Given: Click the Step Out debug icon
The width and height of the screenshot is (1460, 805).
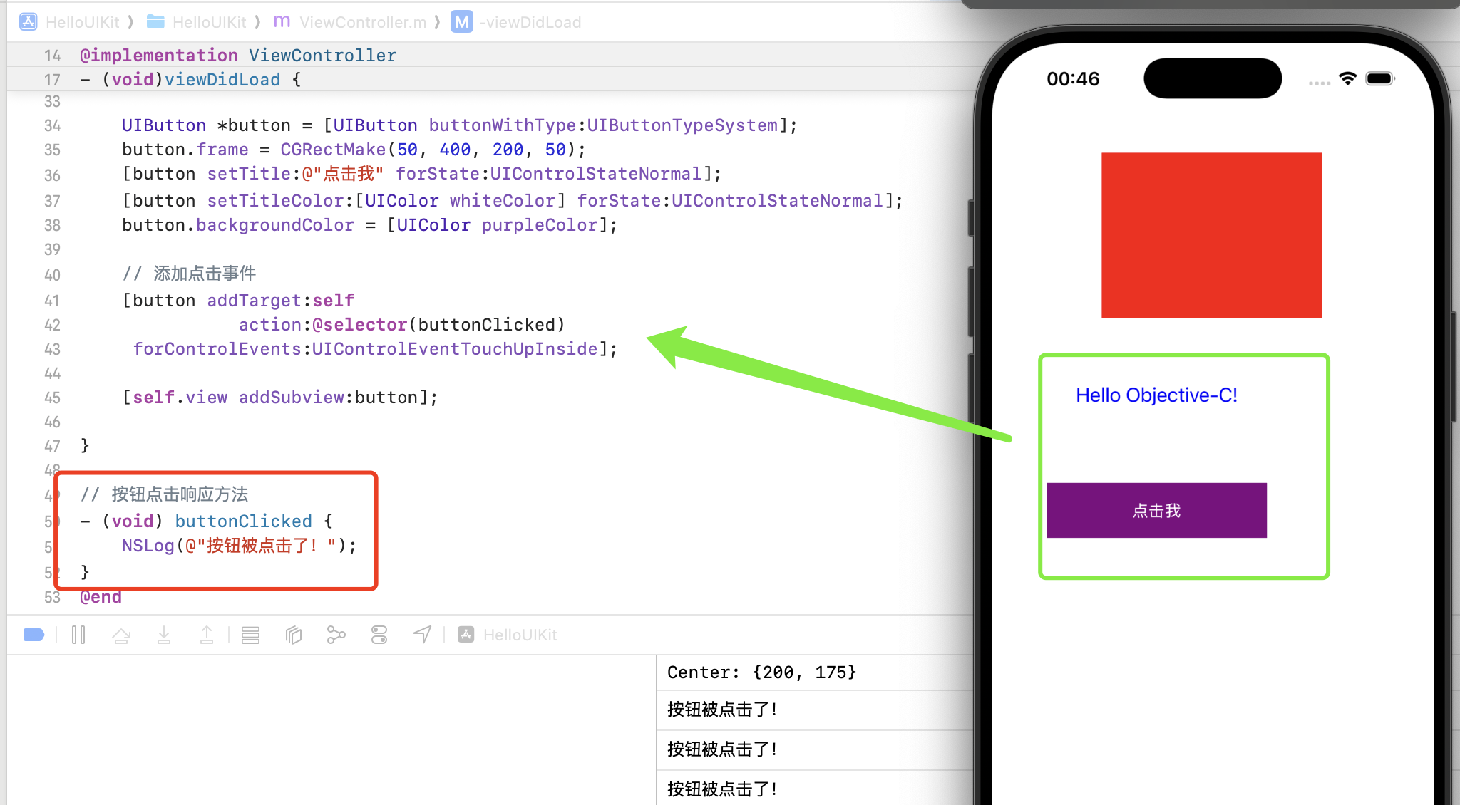Looking at the screenshot, I should click(207, 635).
